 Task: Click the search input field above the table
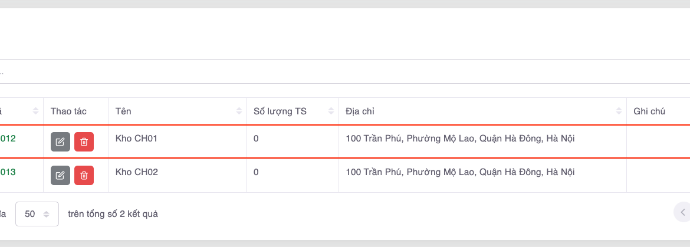342,71
